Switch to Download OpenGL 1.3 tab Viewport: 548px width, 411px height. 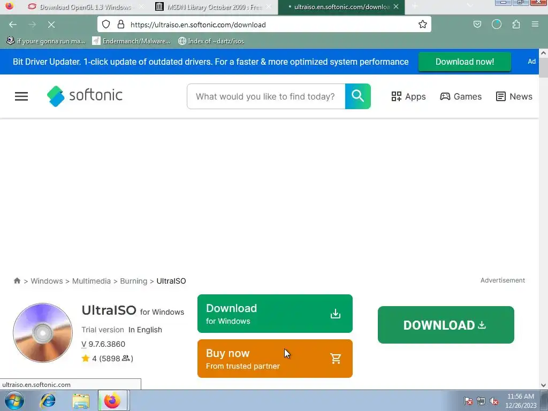pyautogui.click(x=86, y=6)
